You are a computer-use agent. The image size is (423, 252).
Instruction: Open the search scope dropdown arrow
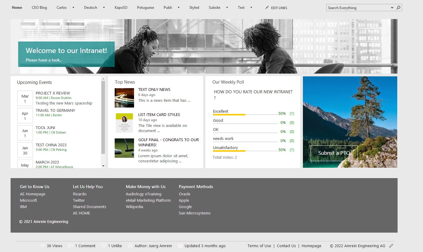coord(392,8)
